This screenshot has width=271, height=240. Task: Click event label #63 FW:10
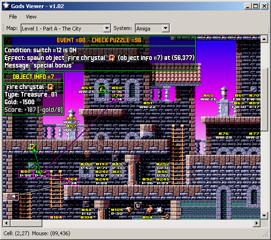pyautogui.click(x=239, y=105)
